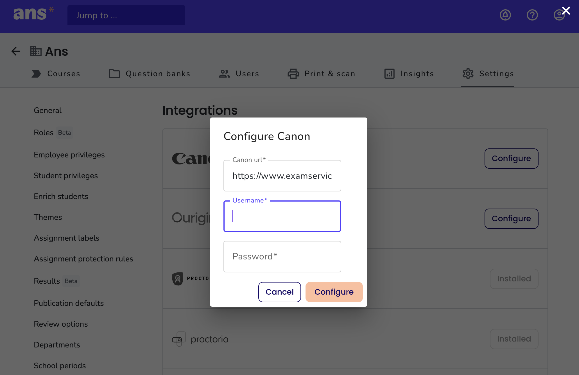Select Student privileges in sidebar
579x375 pixels.
[x=66, y=176]
